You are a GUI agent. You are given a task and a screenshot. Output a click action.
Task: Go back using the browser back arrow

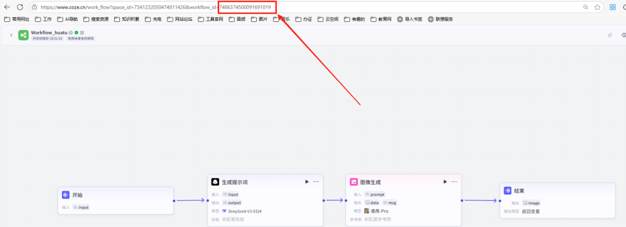[x=7, y=7]
